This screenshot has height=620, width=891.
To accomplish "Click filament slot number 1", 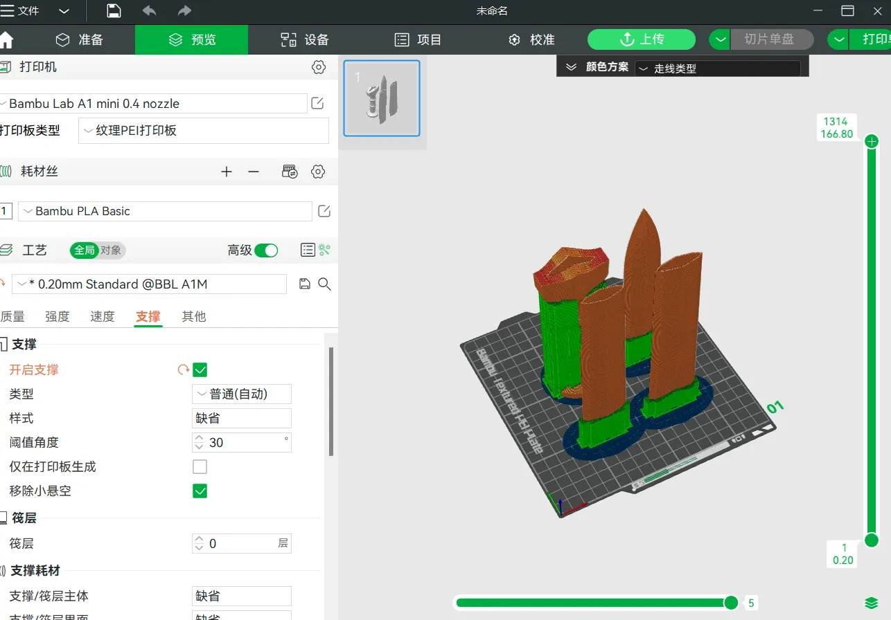I will pos(6,211).
